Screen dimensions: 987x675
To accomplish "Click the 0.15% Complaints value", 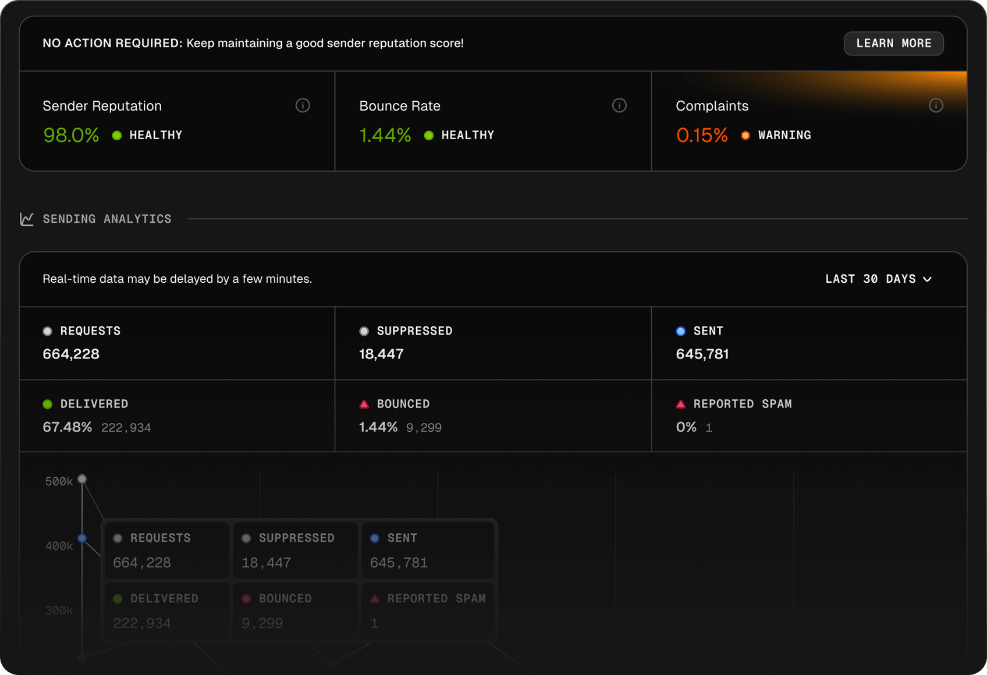I will tap(702, 136).
